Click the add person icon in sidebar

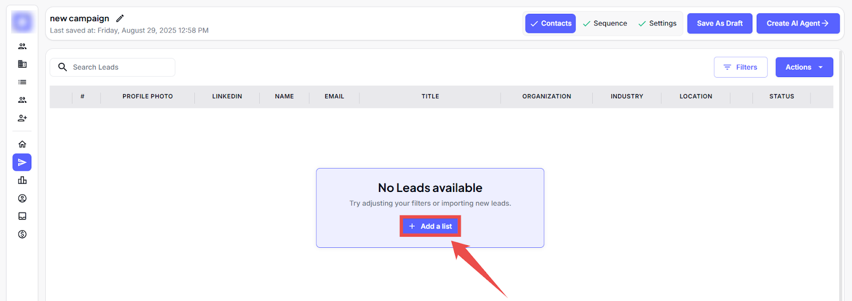22,118
